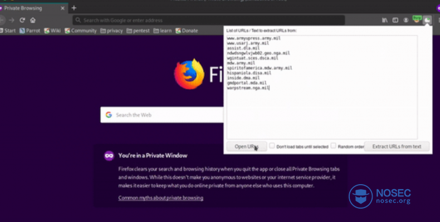
Task: Toggle the sidebar view icon
Action: 395,20
